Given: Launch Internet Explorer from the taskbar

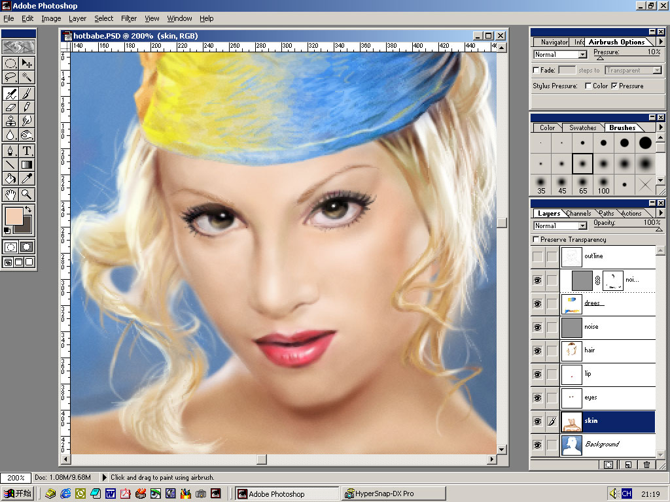Looking at the screenshot, I should (x=65, y=494).
